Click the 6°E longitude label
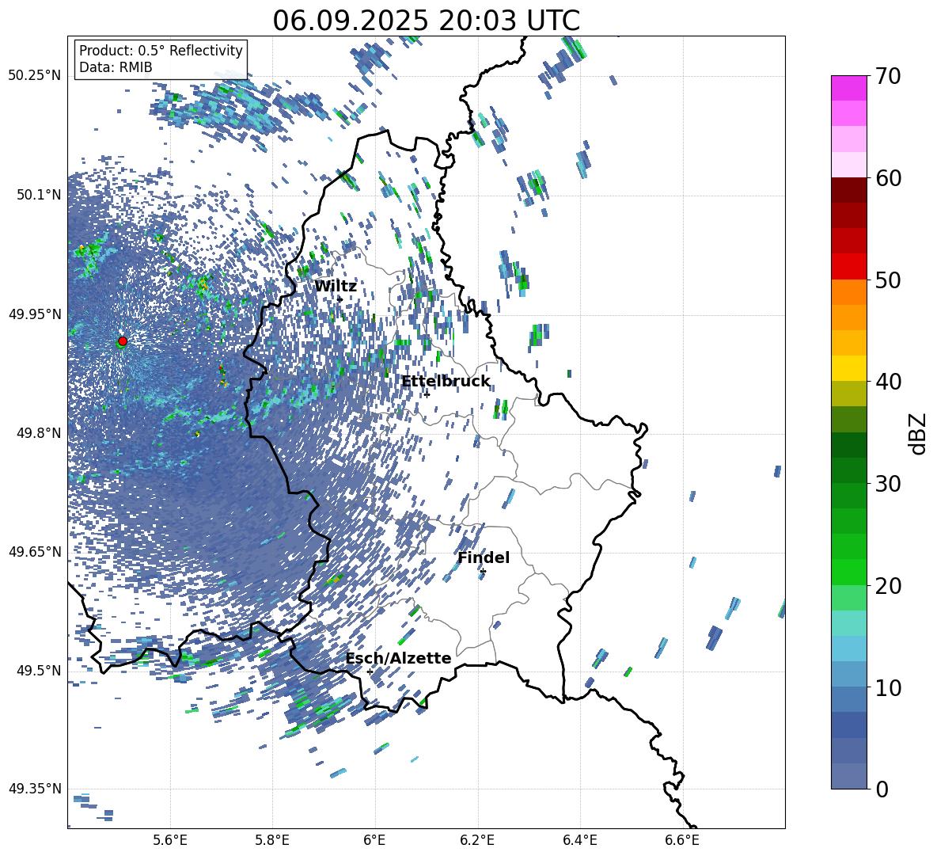 pyautogui.click(x=374, y=840)
